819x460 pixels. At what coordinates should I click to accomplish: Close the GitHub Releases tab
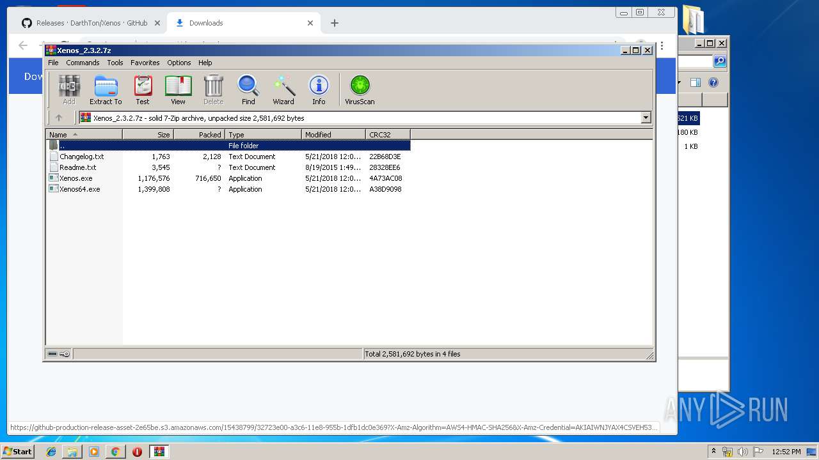tap(157, 23)
